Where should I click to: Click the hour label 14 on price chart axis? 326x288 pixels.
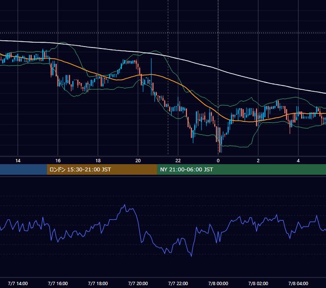(x=18, y=161)
